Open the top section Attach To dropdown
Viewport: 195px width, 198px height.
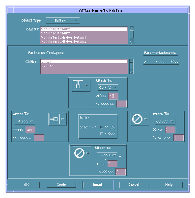[x=108, y=88]
